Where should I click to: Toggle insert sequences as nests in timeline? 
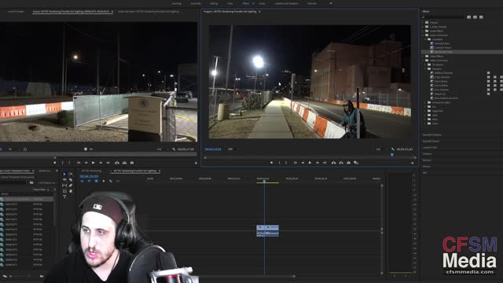click(x=82, y=182)
